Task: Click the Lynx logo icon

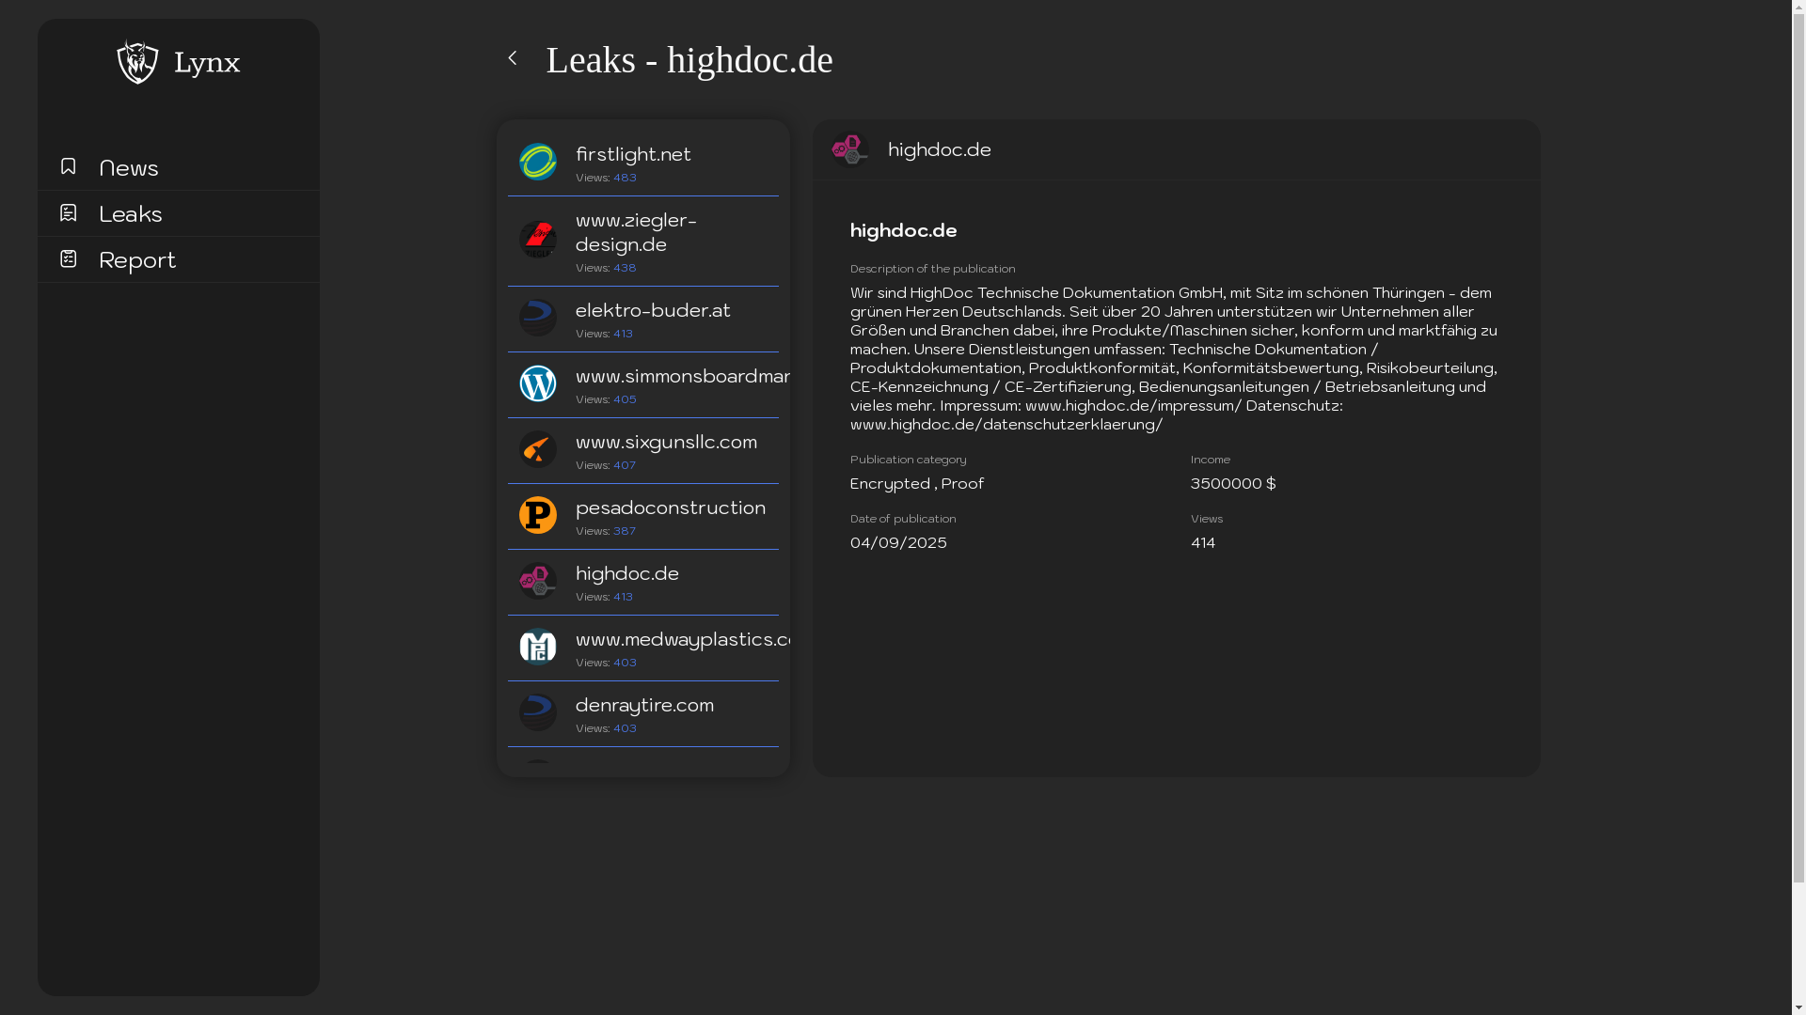Action: click(137, 62)
